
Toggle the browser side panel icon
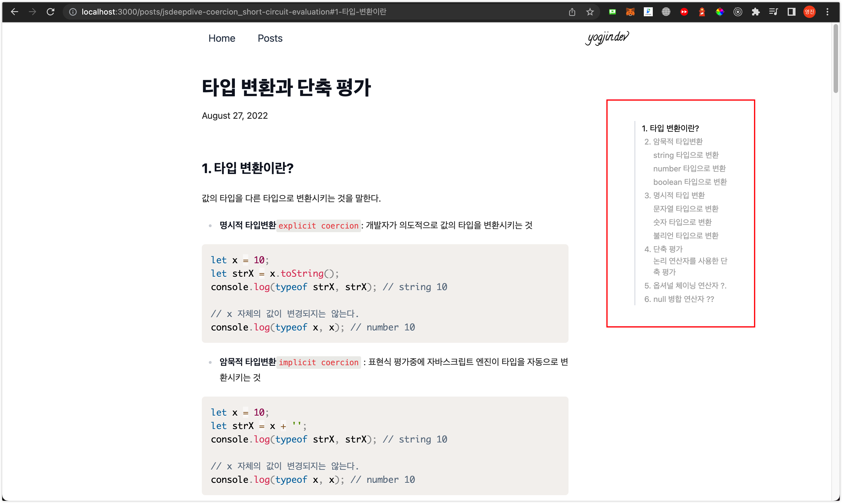[x=791, y=12]
